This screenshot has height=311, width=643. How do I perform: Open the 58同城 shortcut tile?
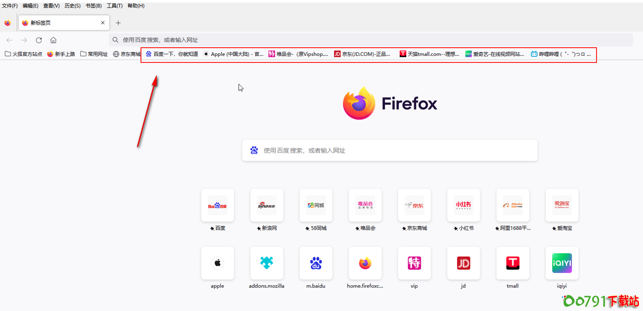click(x=316, y=205)
